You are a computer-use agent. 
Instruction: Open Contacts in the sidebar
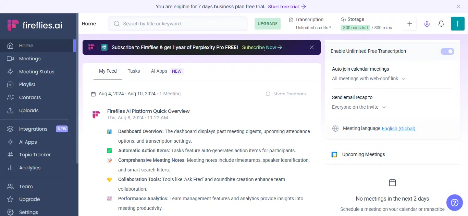click(38, 97)
